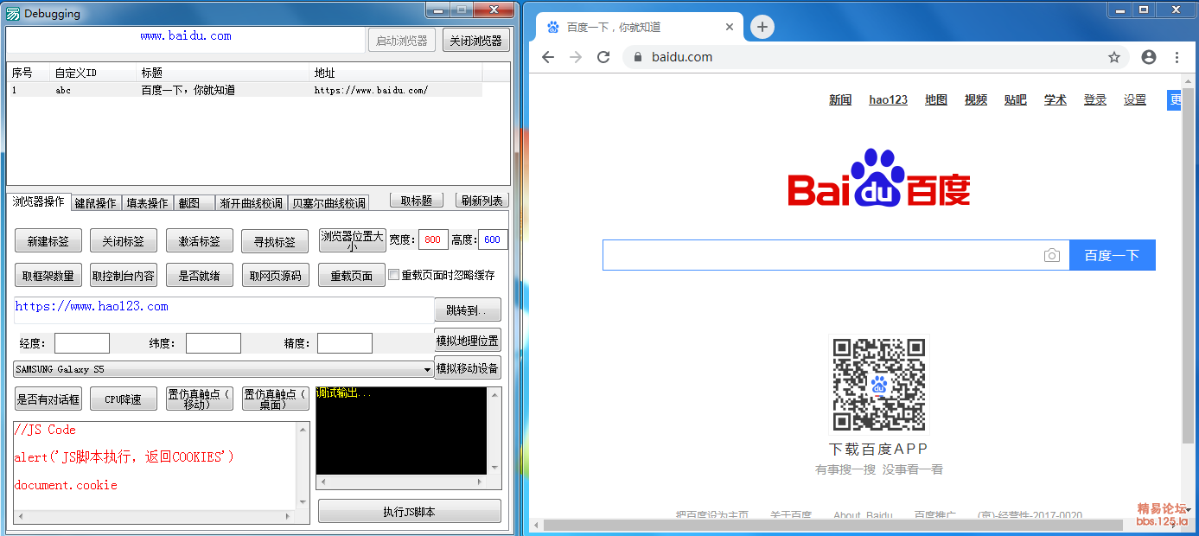The width and height of the screenshot is (1199, 536).
Task: Click the 置仿真触点(移动) button
Action: 200,399
